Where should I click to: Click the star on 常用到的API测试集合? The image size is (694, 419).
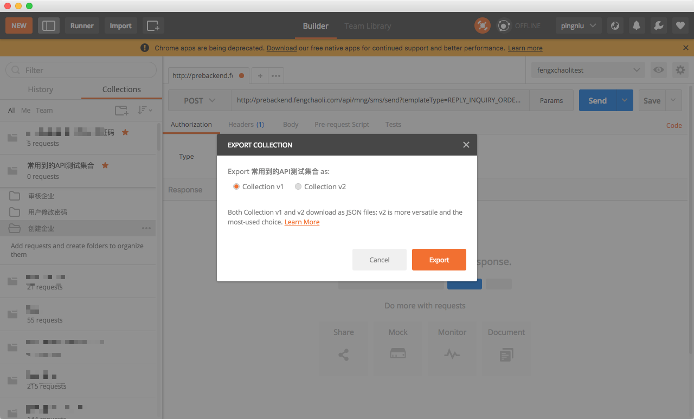(105, 165)
